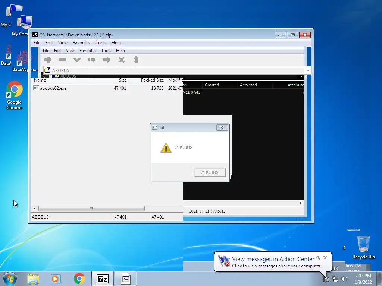Open the top Favorites menu
The width and height of the screenshot is (382, 286).
(81, 43)
